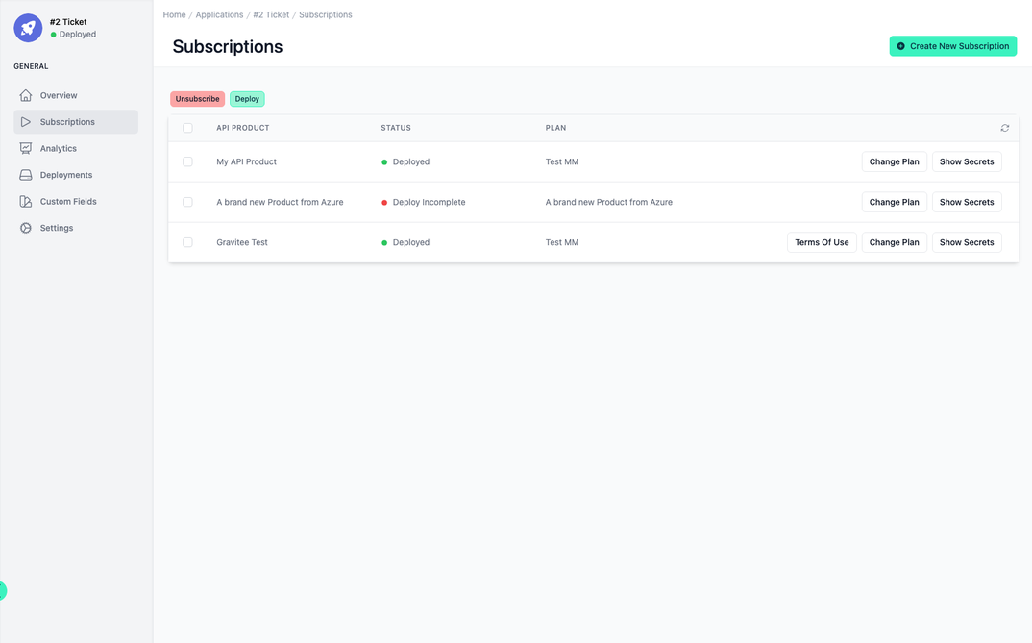This screenshot has width=1032, height=643.
Task: Click the plus icon on Create New Subscription
Action: (900, 45)
